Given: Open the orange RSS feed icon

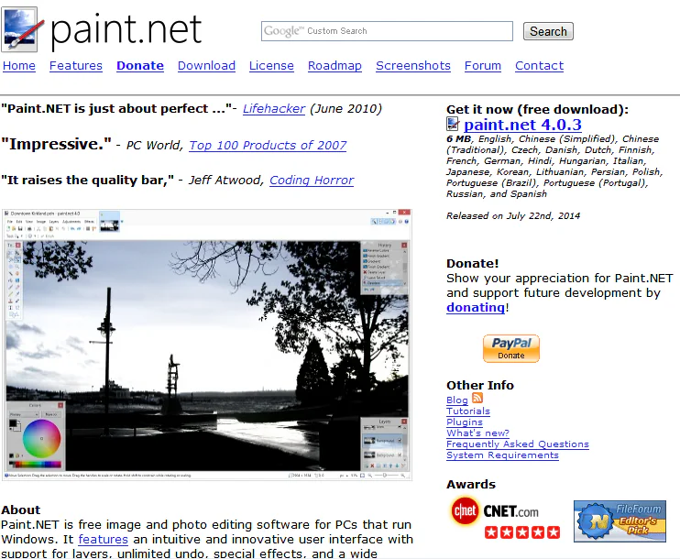Looking at the screenshot, I should (x=477, y=399).
